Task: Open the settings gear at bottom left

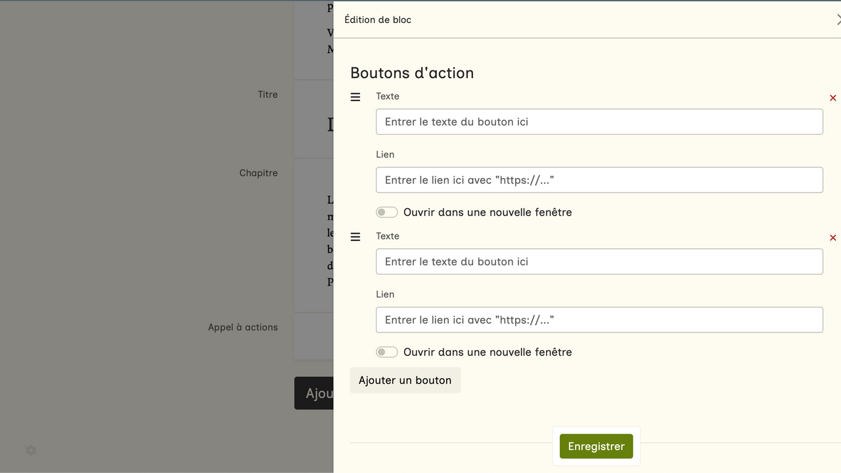Action: (x=31, y=451)
